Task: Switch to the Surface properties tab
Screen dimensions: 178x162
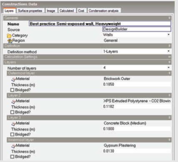Action: pyautogui.click(x=30, y=11)
